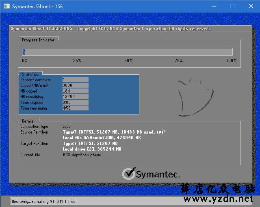Click the Source Partition label
This screenshot has width=260, height=207.
pyautogui.click(x=34, y=132)
